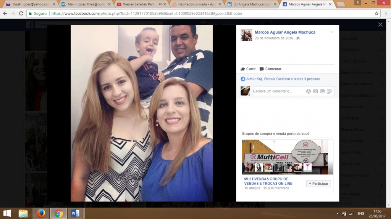Click the MultiCell group cover image
The image size is (391, 219).
click(288, 156)
